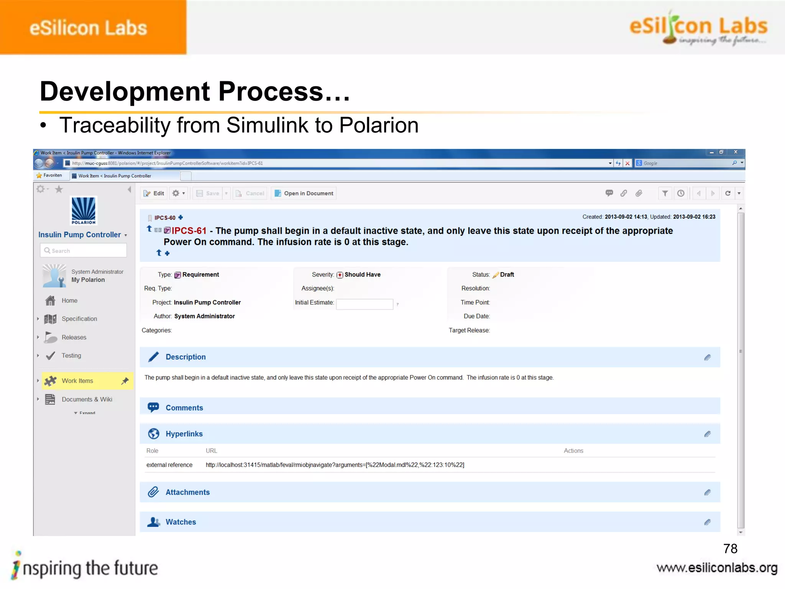Screen dimensions: 785x589
Task: Select the Work Item browser tab
Action: [x=125, y=176]
